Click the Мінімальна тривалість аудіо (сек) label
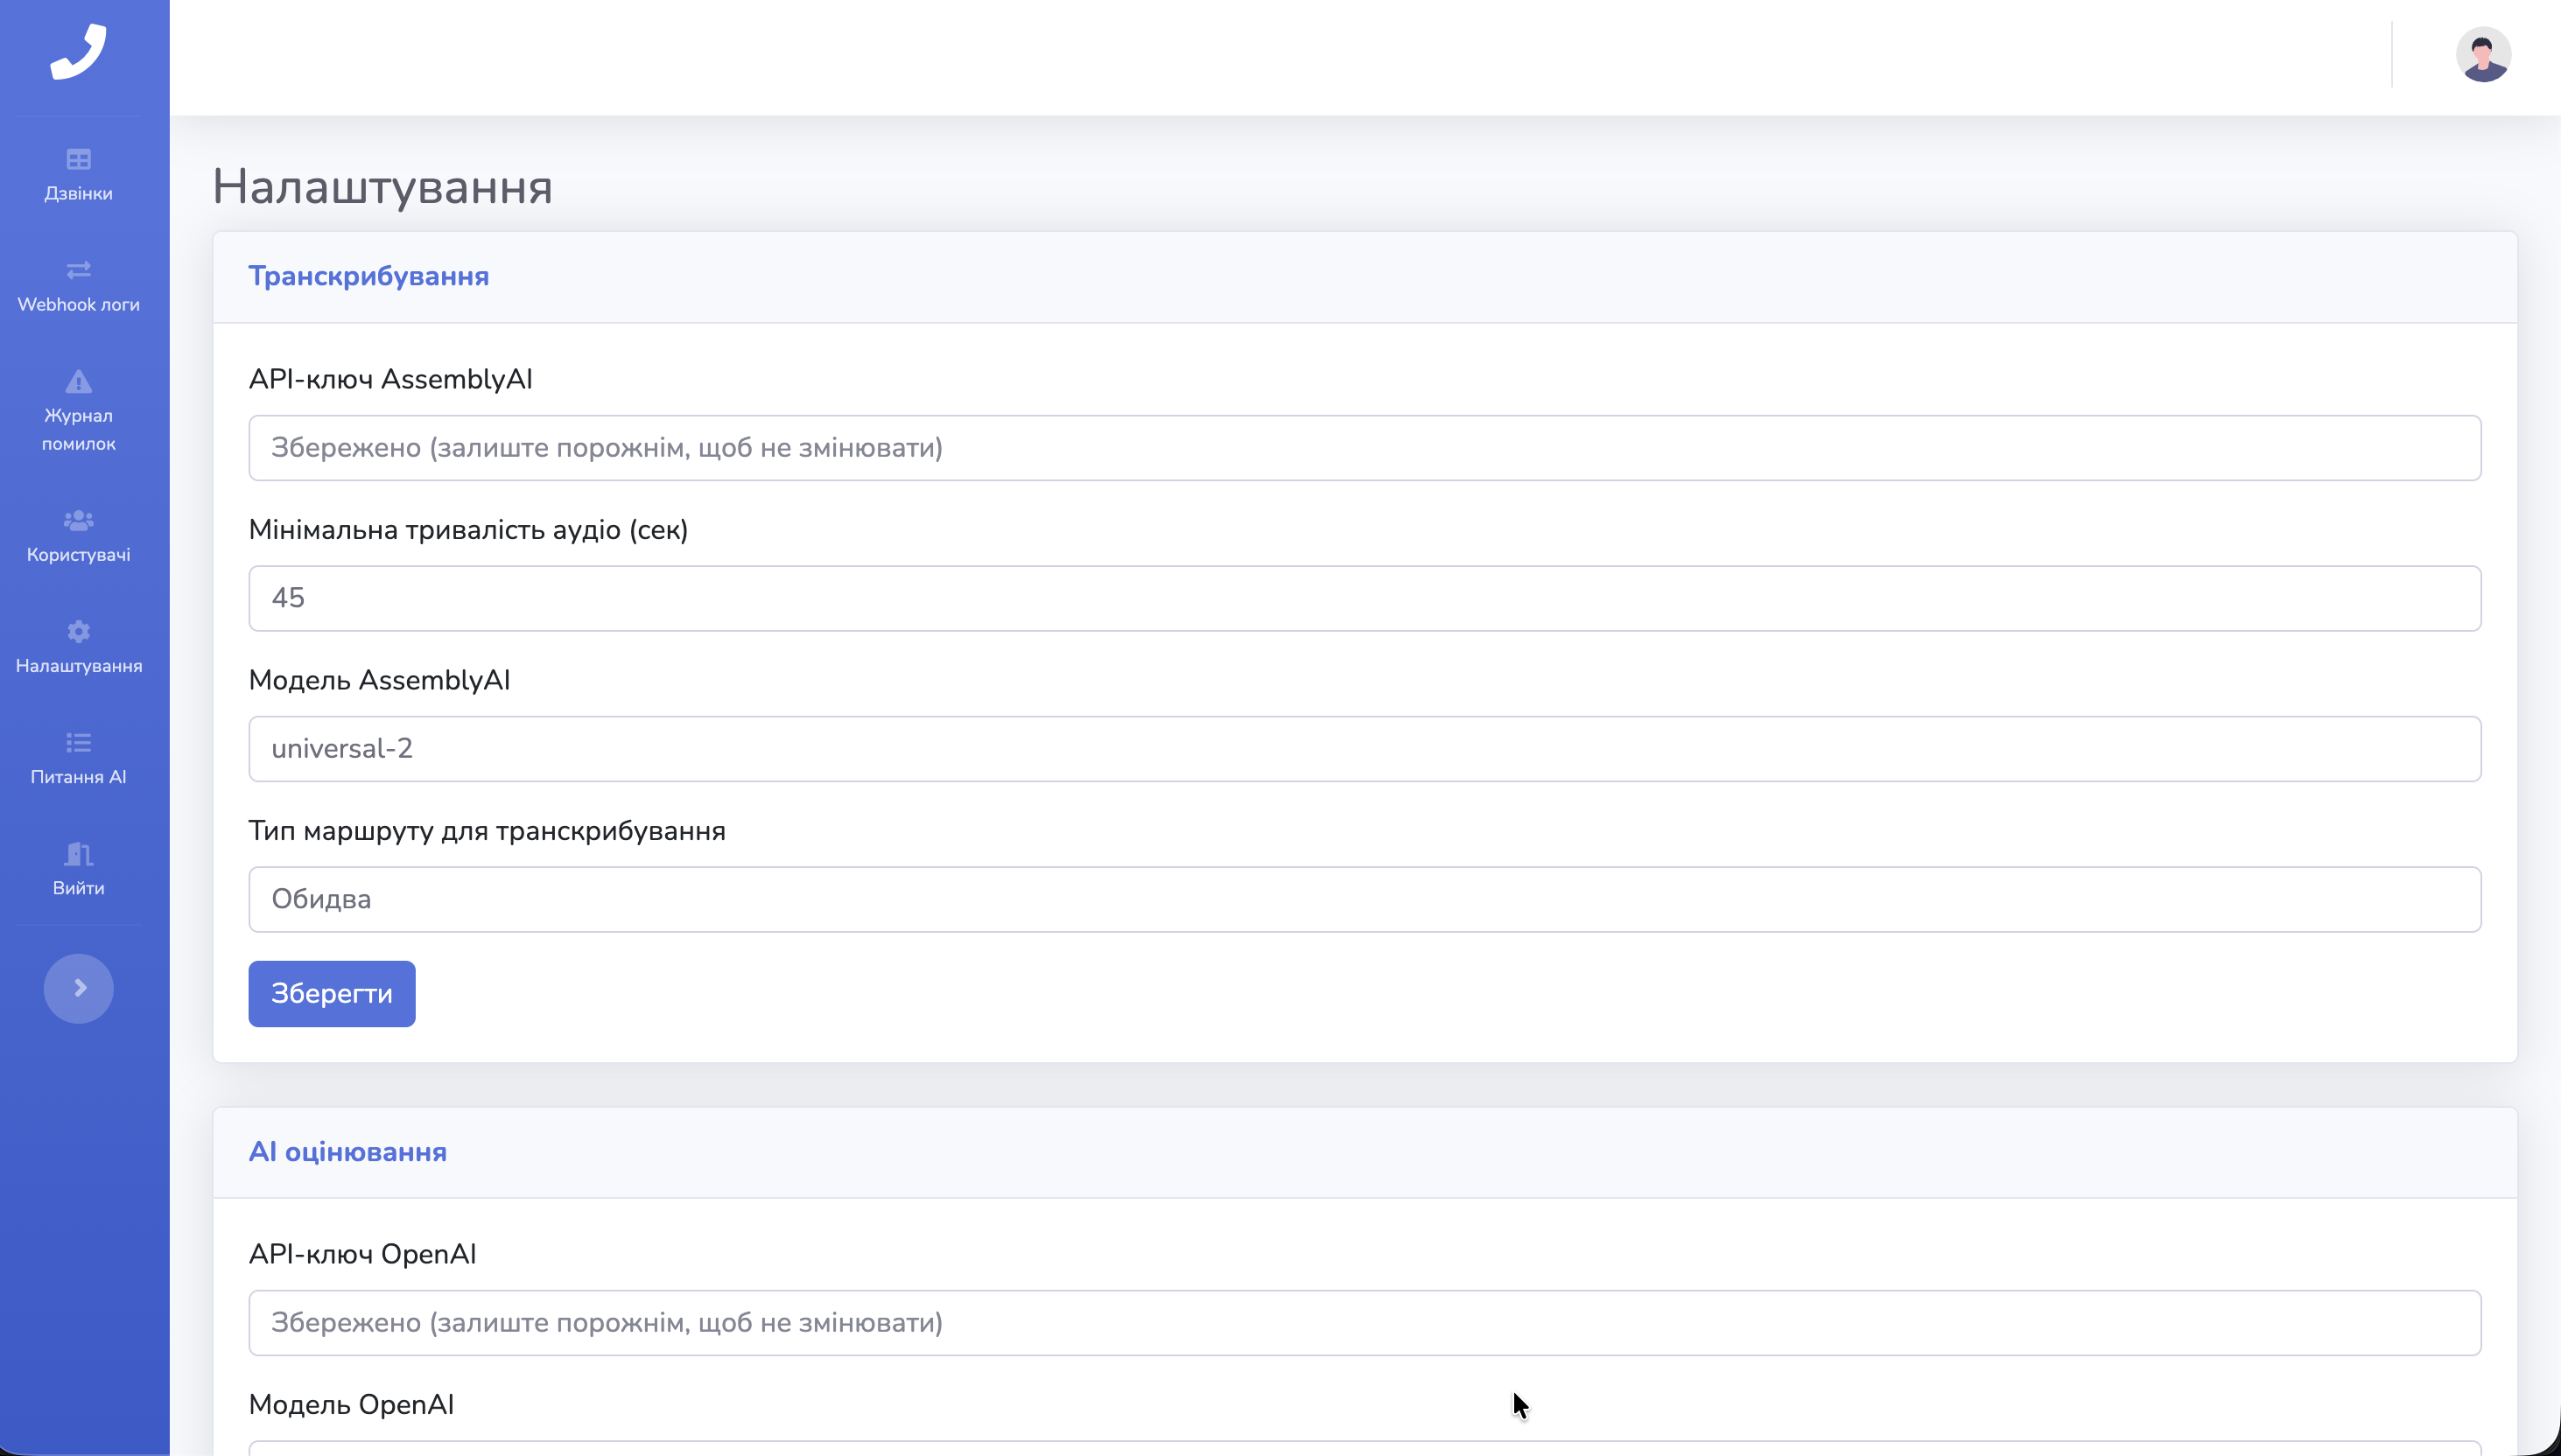 pyautogui.click(x=468, y=529)
